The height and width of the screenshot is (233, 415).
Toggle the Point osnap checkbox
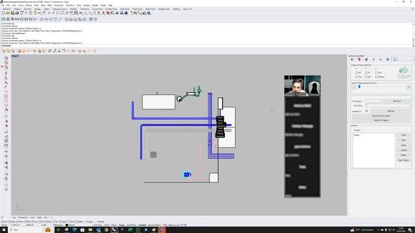click(x=18, y=221)
